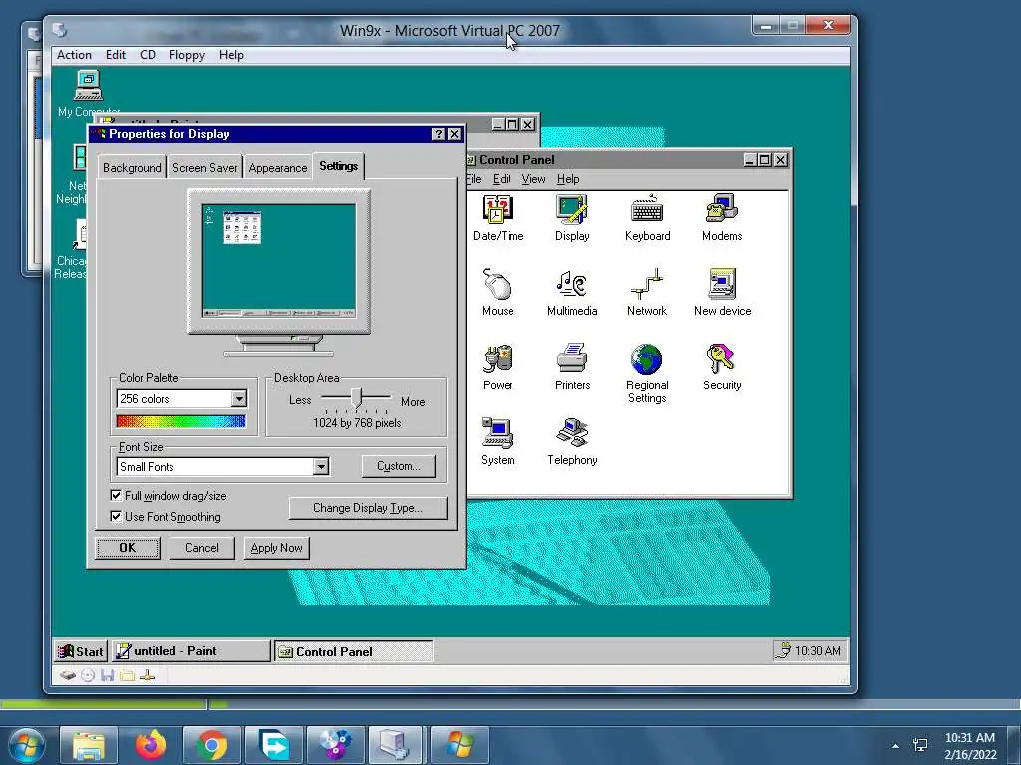Click the guest Start button
Image resolution: width=1021 pixels, height=765 pixels.
click(x=80, y=651)
